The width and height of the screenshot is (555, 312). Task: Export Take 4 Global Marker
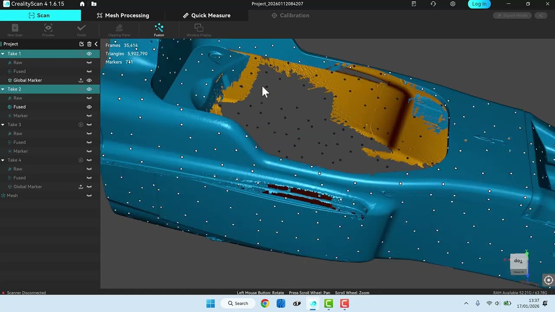81,187
